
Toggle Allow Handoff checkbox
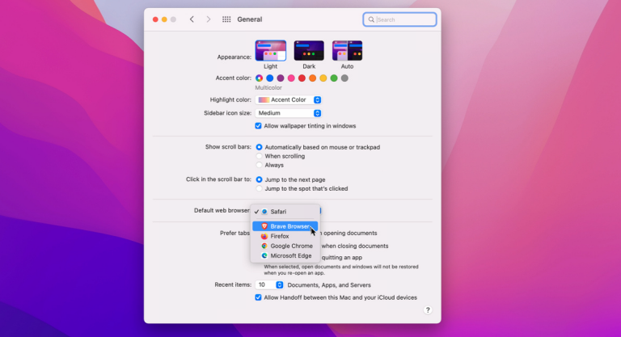pos(258,297)
